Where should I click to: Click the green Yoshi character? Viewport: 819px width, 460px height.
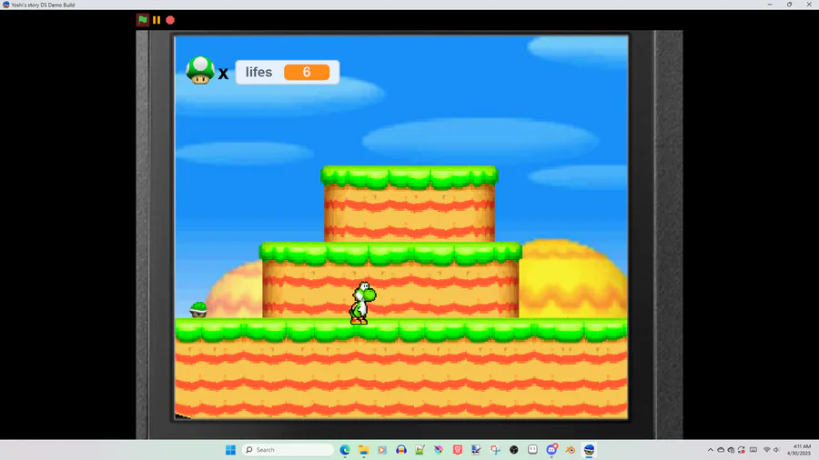tap(362, 303)
